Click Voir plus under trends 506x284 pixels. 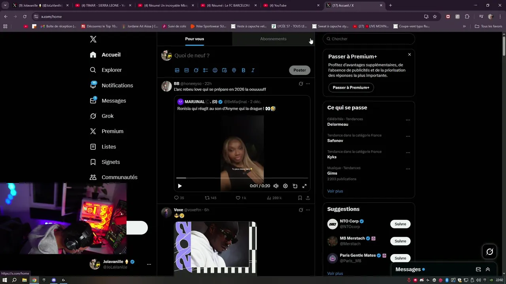point(335,191)
